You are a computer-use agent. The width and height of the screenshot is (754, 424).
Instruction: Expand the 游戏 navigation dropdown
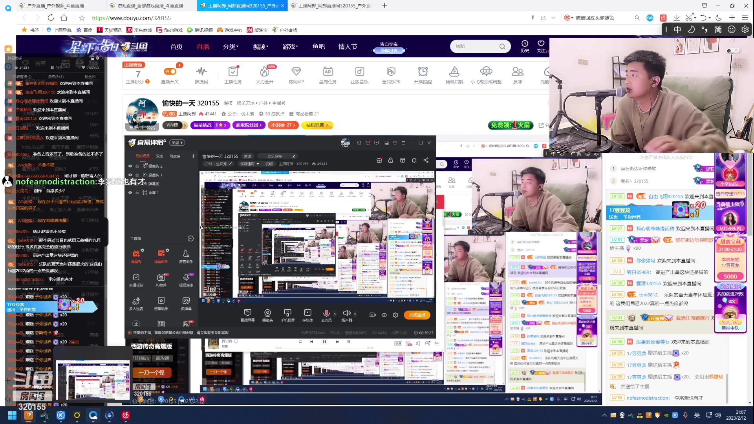pyautogui.click(x=290, y=47)
